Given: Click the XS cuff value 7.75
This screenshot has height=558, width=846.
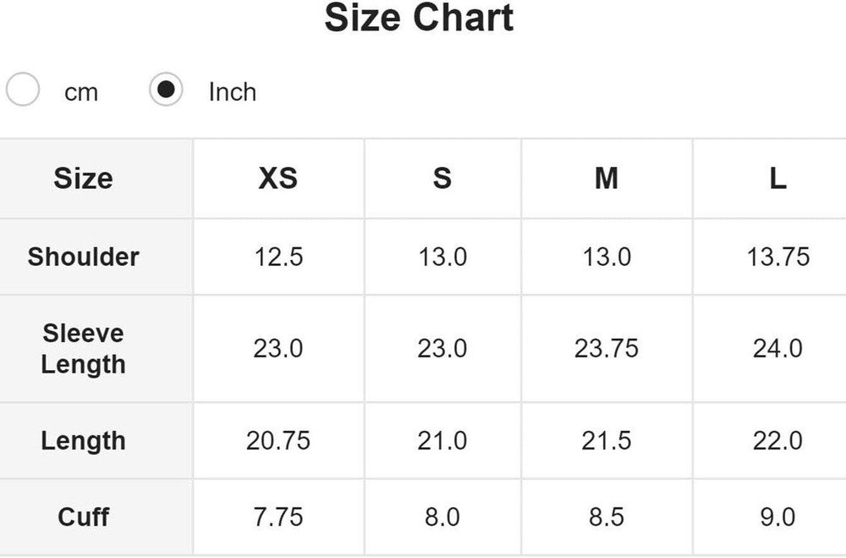Looking at the screenshot, I should tap(278, 517).
